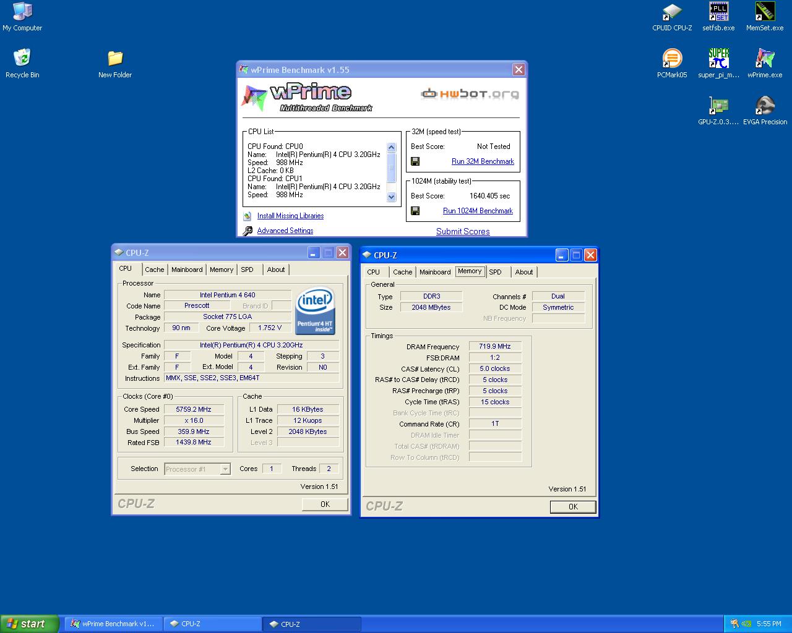Switch to wPrime Benchmark taskbar button

pyautogui.click(x=114, y=624)
